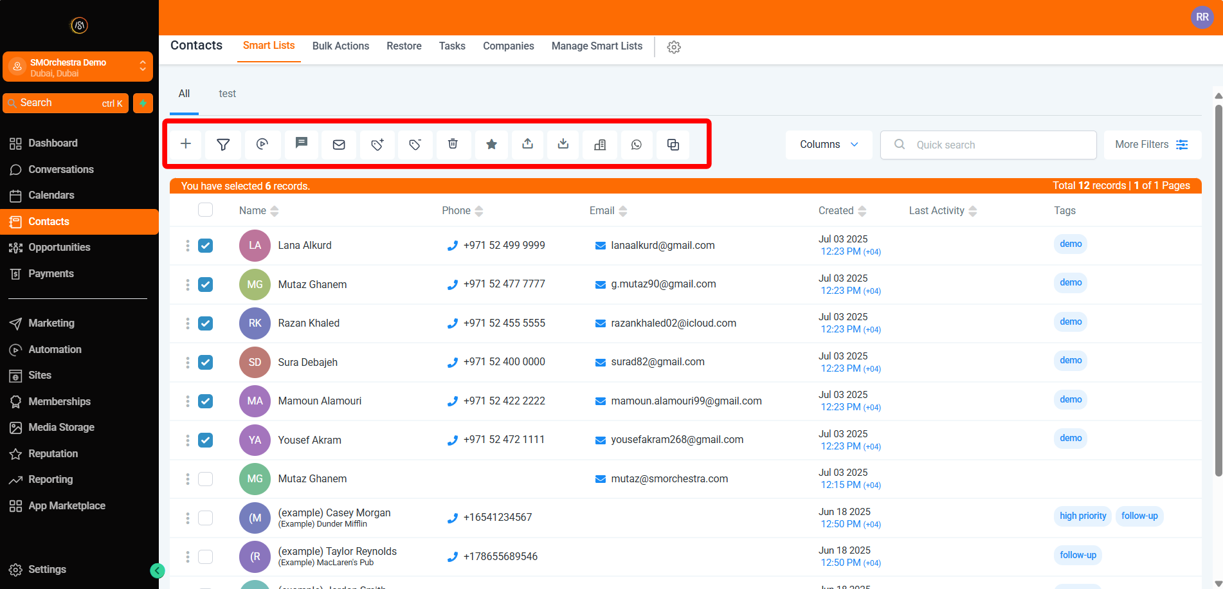Screen dimensions: 1223x589
Task: Open row actions menu for Razan Khaled
Action: click(187, 323)
